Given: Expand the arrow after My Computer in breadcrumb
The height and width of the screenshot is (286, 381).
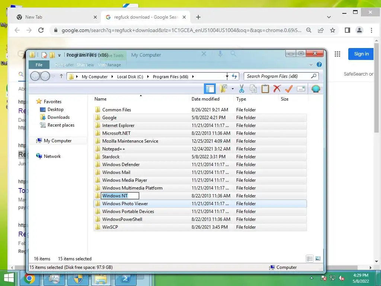Looking at the screenshot, I should 112,77.
